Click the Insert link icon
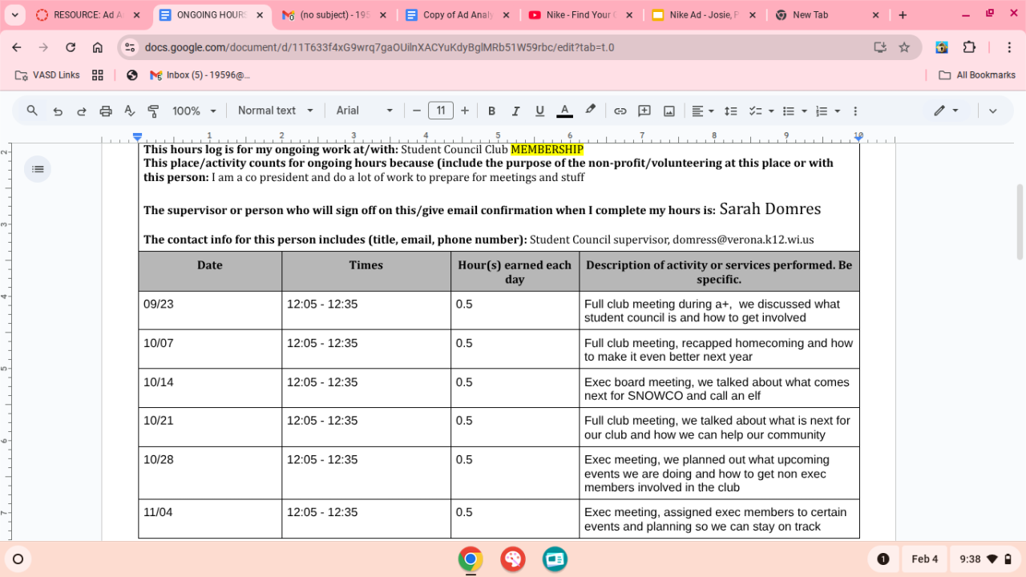This screenshot has height=577, width=1026. [620, 111]
